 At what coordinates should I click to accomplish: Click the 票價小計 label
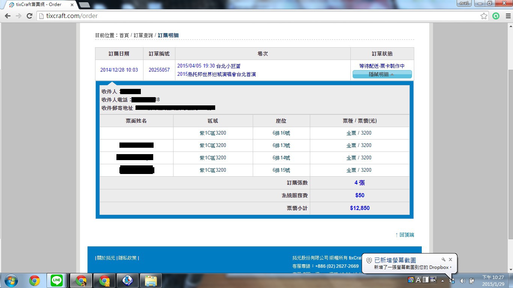pos(297,208)
